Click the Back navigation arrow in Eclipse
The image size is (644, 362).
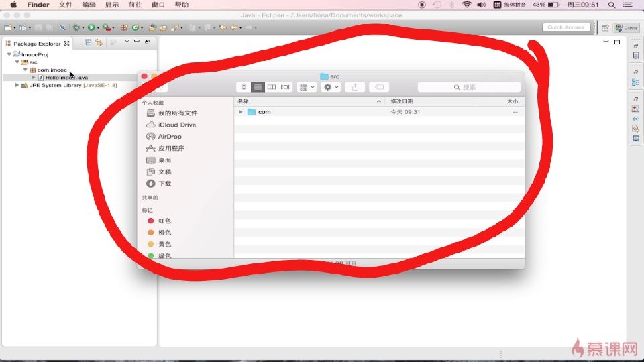[x=233, y=27]
